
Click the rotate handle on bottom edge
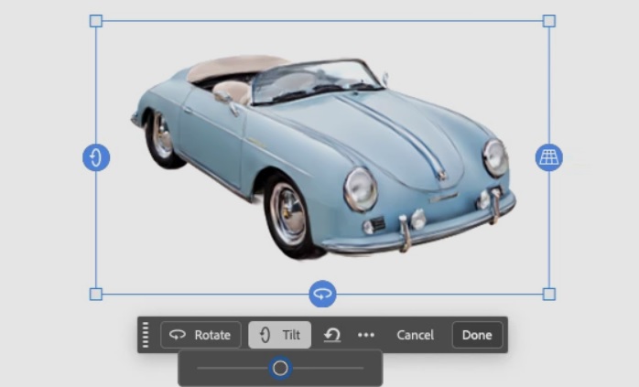322,294
